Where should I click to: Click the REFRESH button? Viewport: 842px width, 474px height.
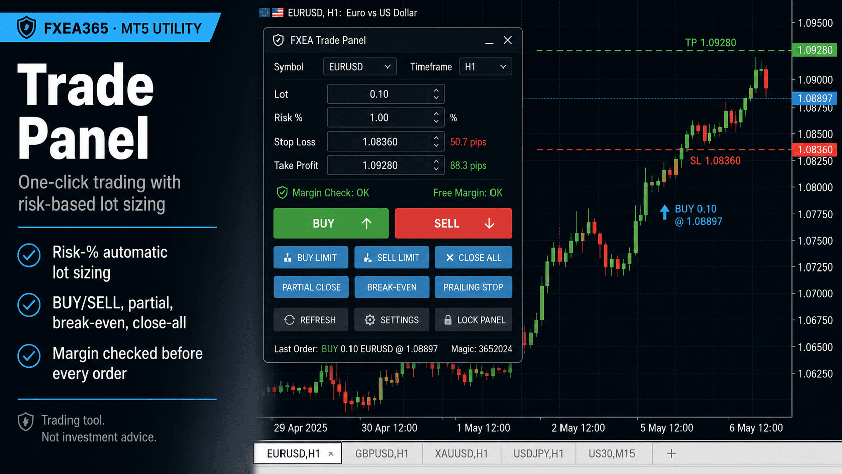coord(311,320)
